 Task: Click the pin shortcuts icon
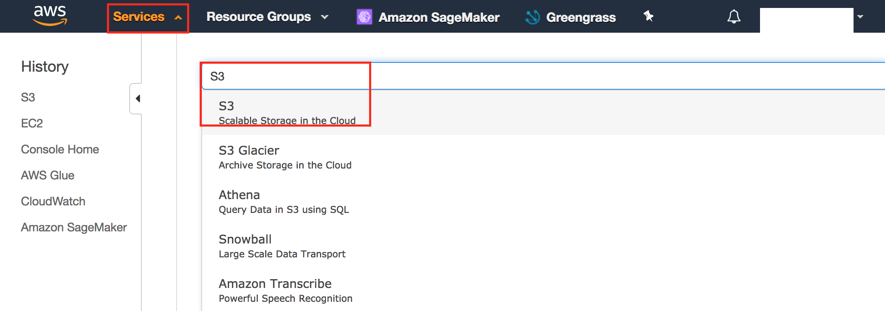point(648,16)
